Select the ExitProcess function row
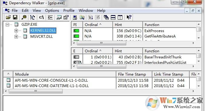 tap(134, 31)
